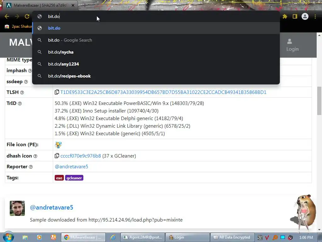
Task: Click the sample download URL text
Action: click(x=136, y=220)
